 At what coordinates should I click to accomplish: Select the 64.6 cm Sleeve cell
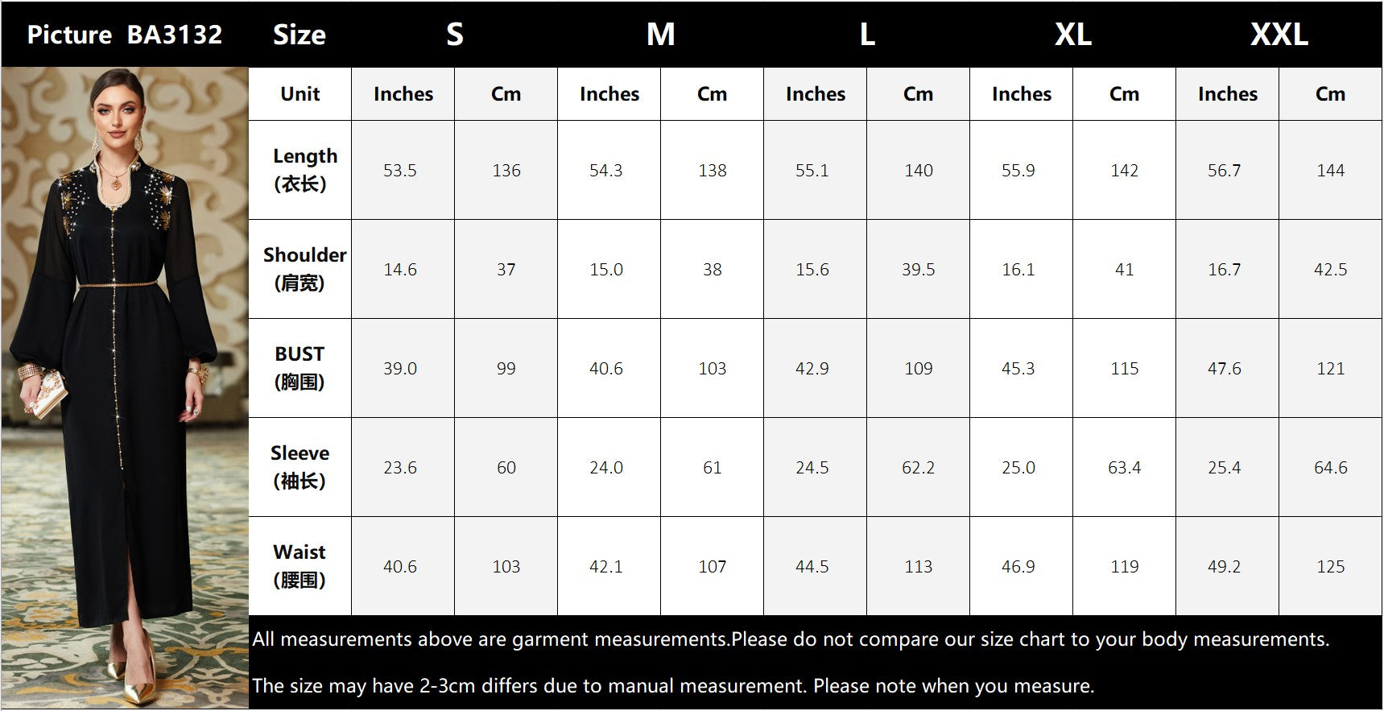click(x=1330, y=468)
